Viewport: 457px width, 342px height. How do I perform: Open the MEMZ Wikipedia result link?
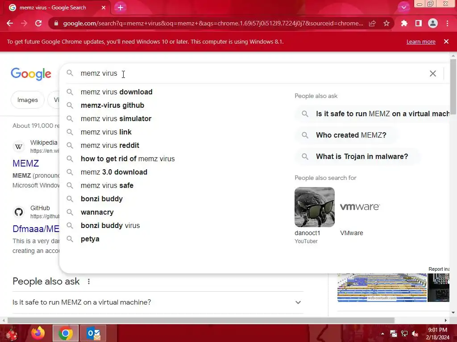[25, 163]
